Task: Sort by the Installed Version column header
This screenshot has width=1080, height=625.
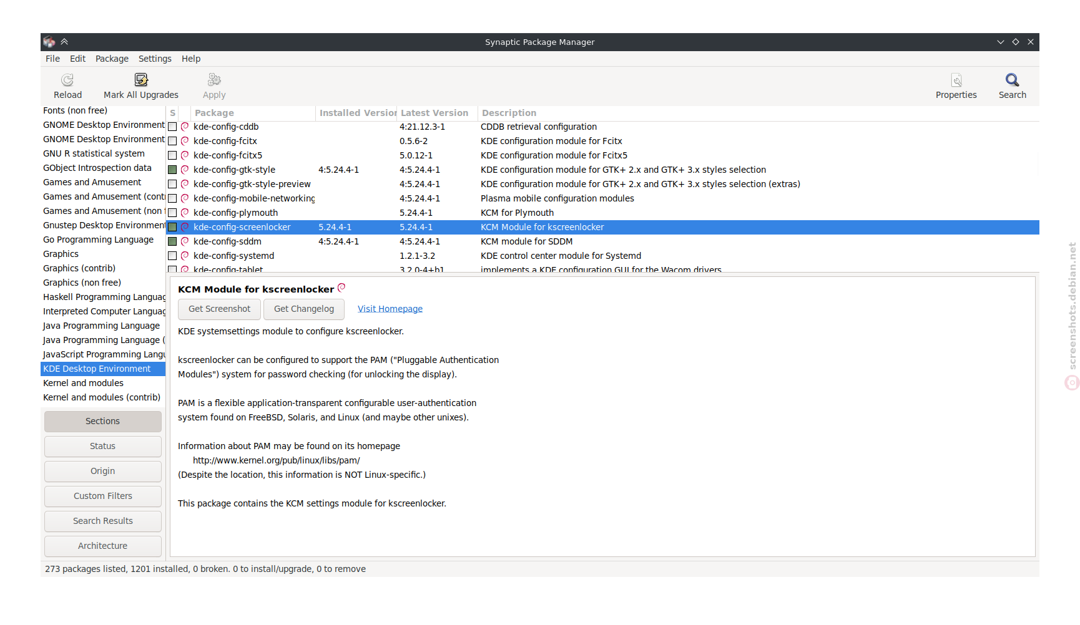Action: coord(356,113)
